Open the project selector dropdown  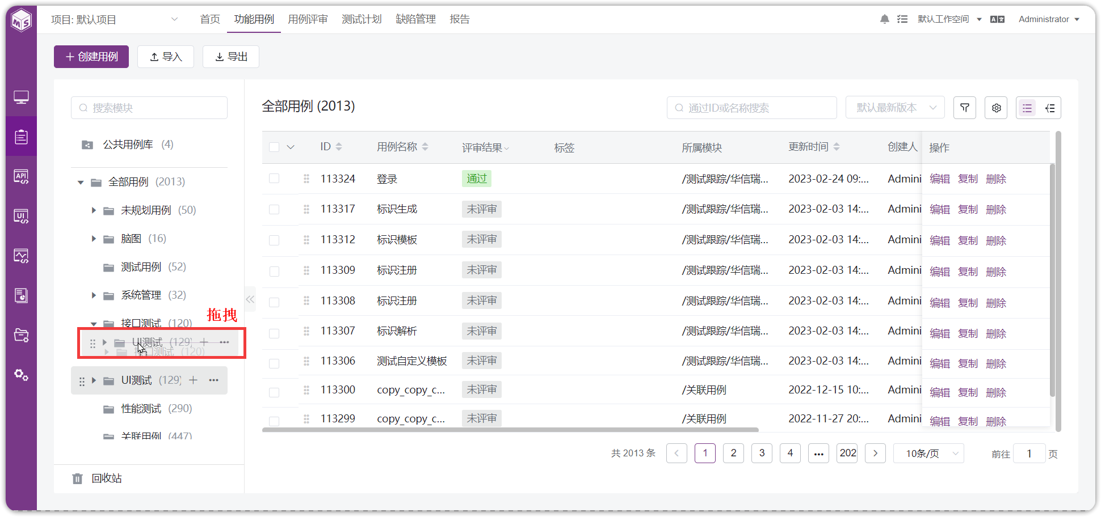click(x=115, y=19)
